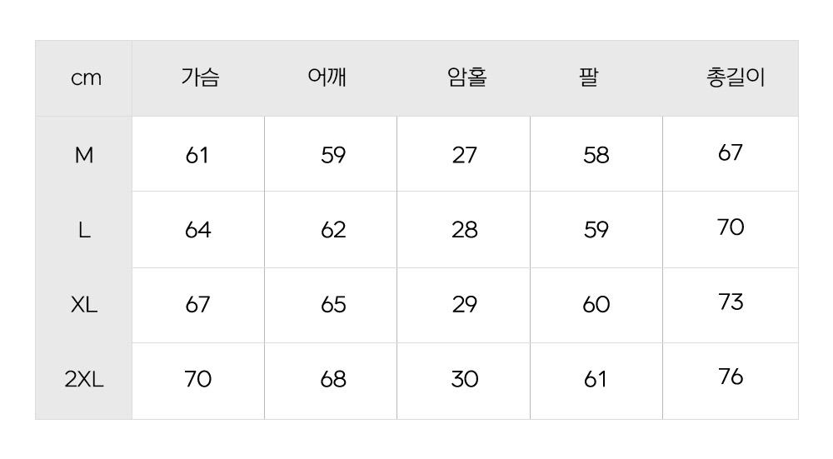Click the 총길이 value 76 for 2XL
The height and width of the screenshot is (459, 833).
click(731, 377)
